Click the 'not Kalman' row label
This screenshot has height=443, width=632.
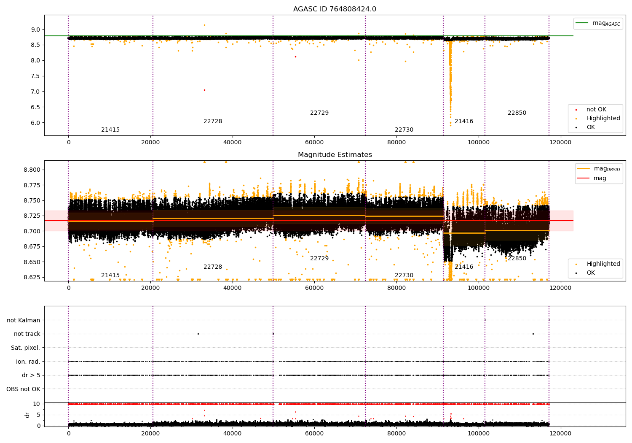coord(24,320)
